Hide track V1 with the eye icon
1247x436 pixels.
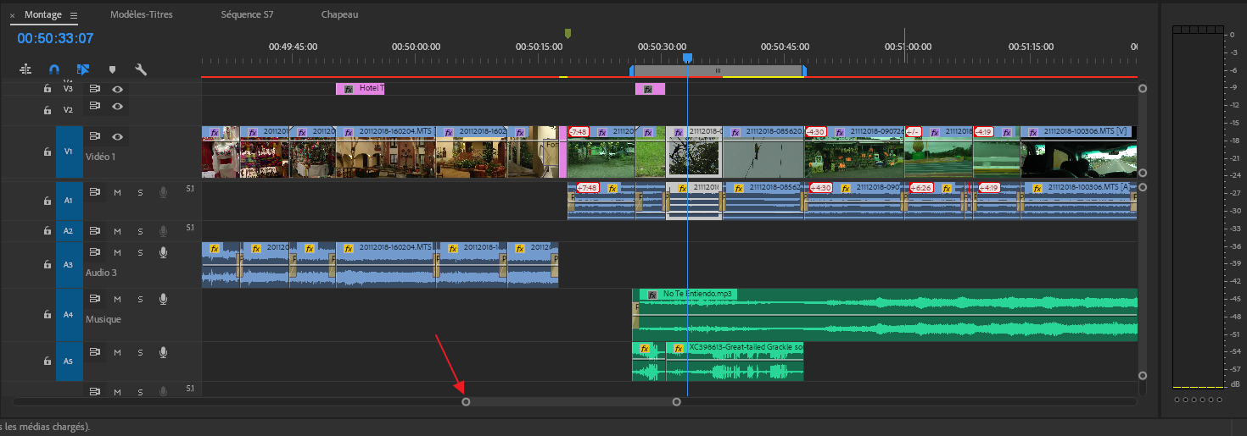[117, 136]
